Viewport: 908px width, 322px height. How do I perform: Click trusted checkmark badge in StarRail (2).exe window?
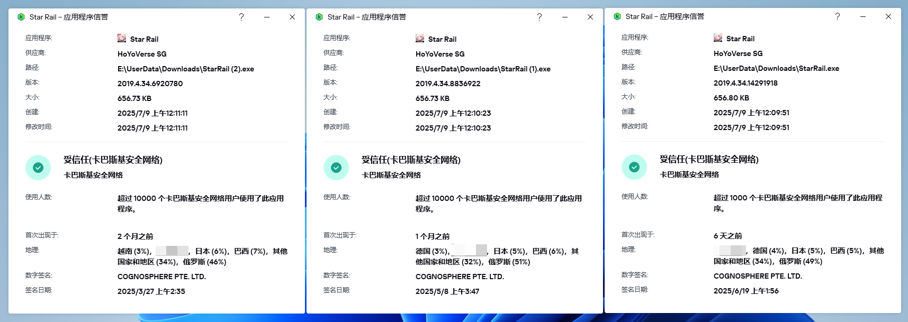click(38, 168)
